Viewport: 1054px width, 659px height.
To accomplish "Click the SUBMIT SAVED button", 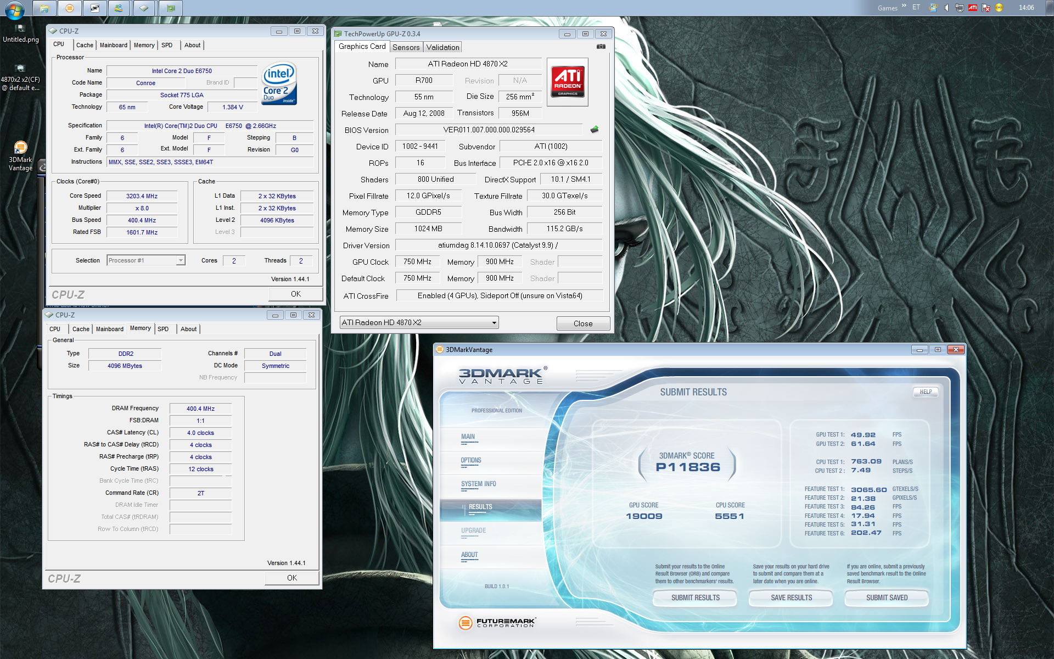I will (x=887, y=597).
